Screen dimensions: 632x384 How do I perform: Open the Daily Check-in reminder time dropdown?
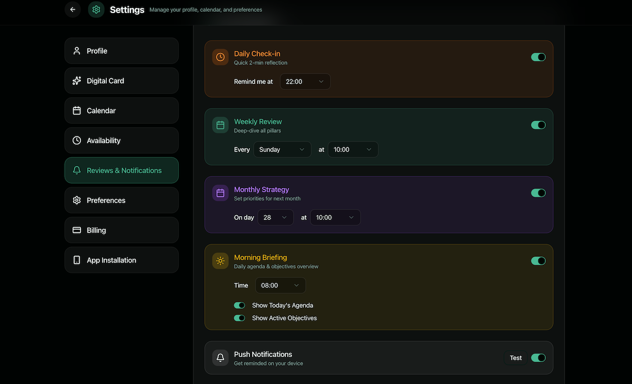(x=305, y=81)
